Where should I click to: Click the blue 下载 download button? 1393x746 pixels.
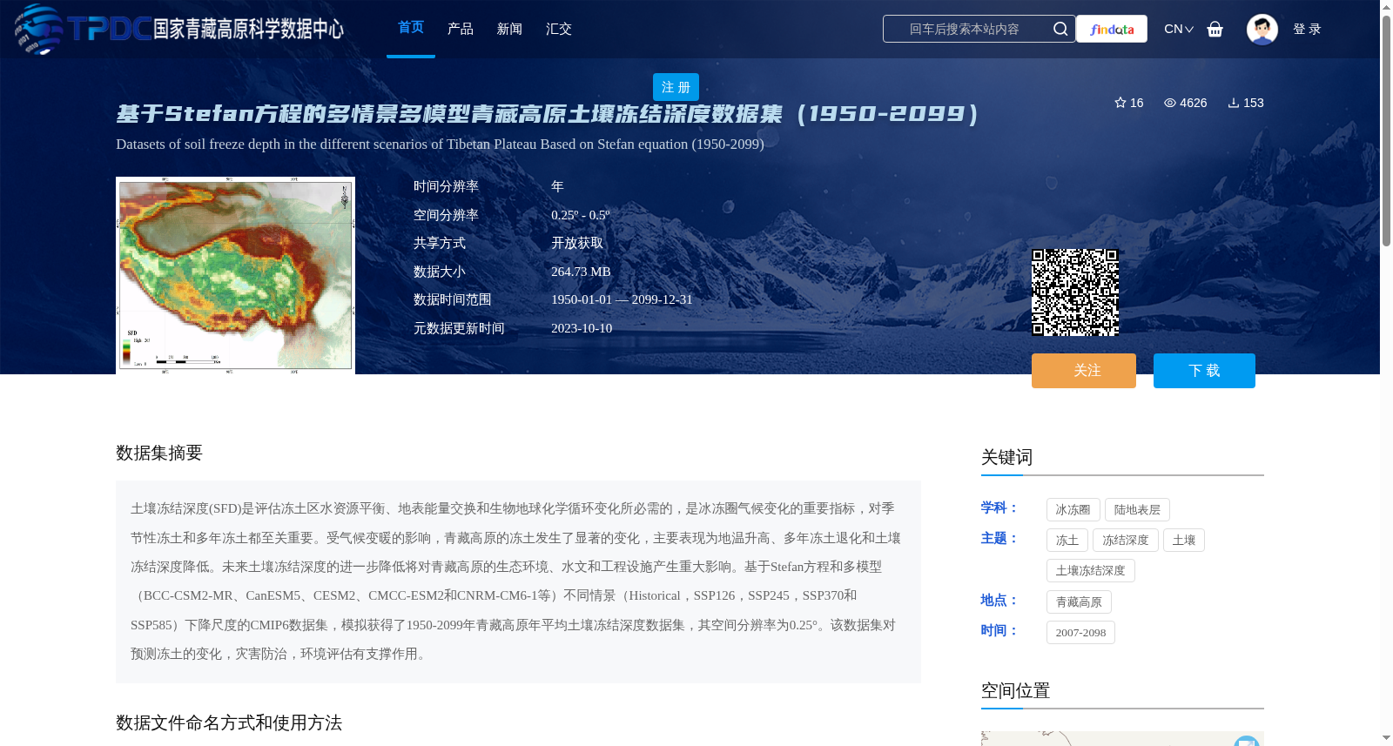pyautogui.click(x=1204, y=371)
